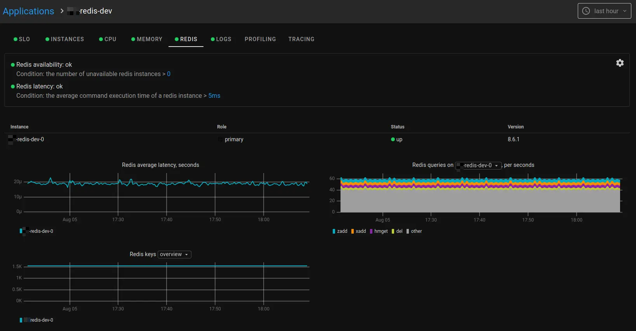Click the Redis average latency chart title
Viewport: 636px width, 331px height.
click(160, 165)
